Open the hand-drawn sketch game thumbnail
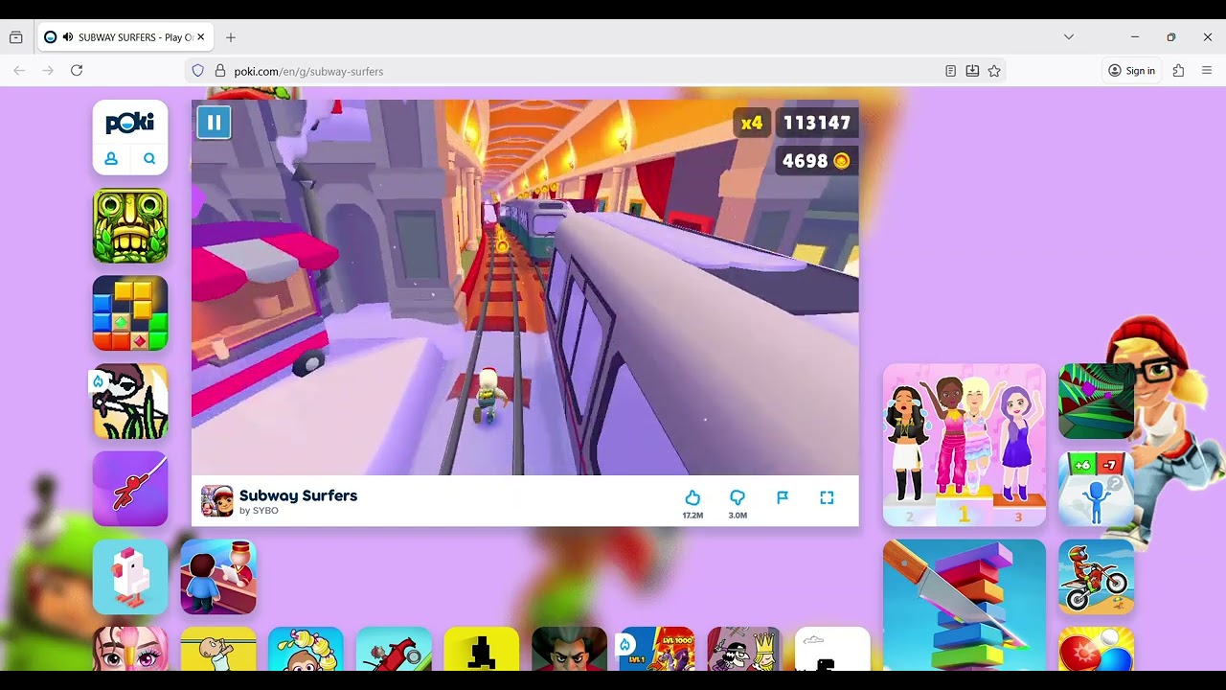Screen dimensions: 1226x690 pos(130,402)
